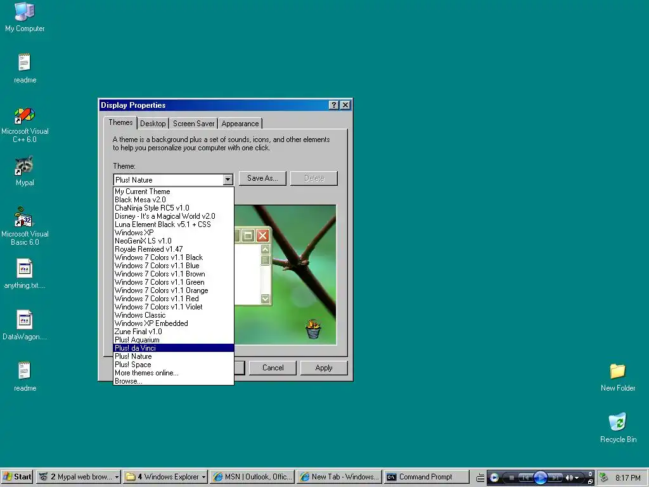649x487 pixels.
Task: Choose Zune Final v1.0 theme
Action: pos(174,332)
